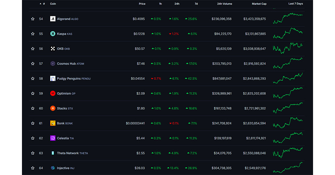Click Algorand price $0.4095
Image resolution: width=335 pixels, height=175 pixels.
click(x=139, y=19)
